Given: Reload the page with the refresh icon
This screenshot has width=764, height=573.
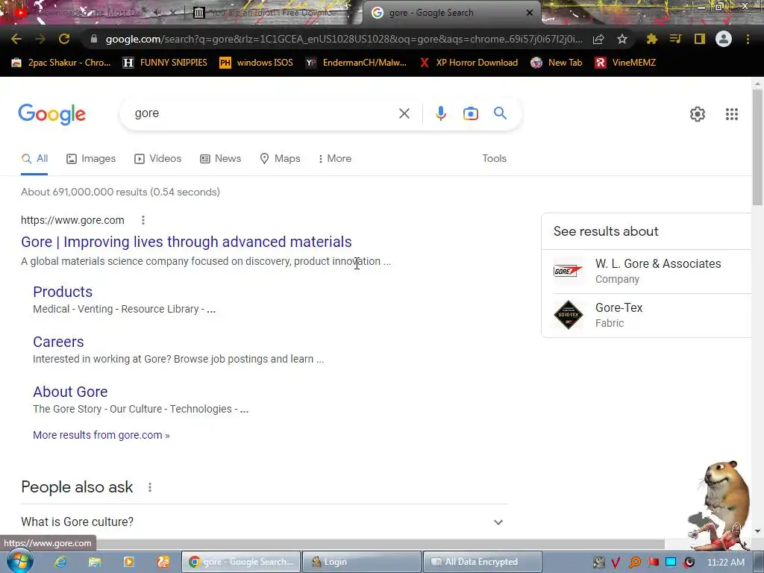Looking at the screenshot, I should tap(64, 39).
